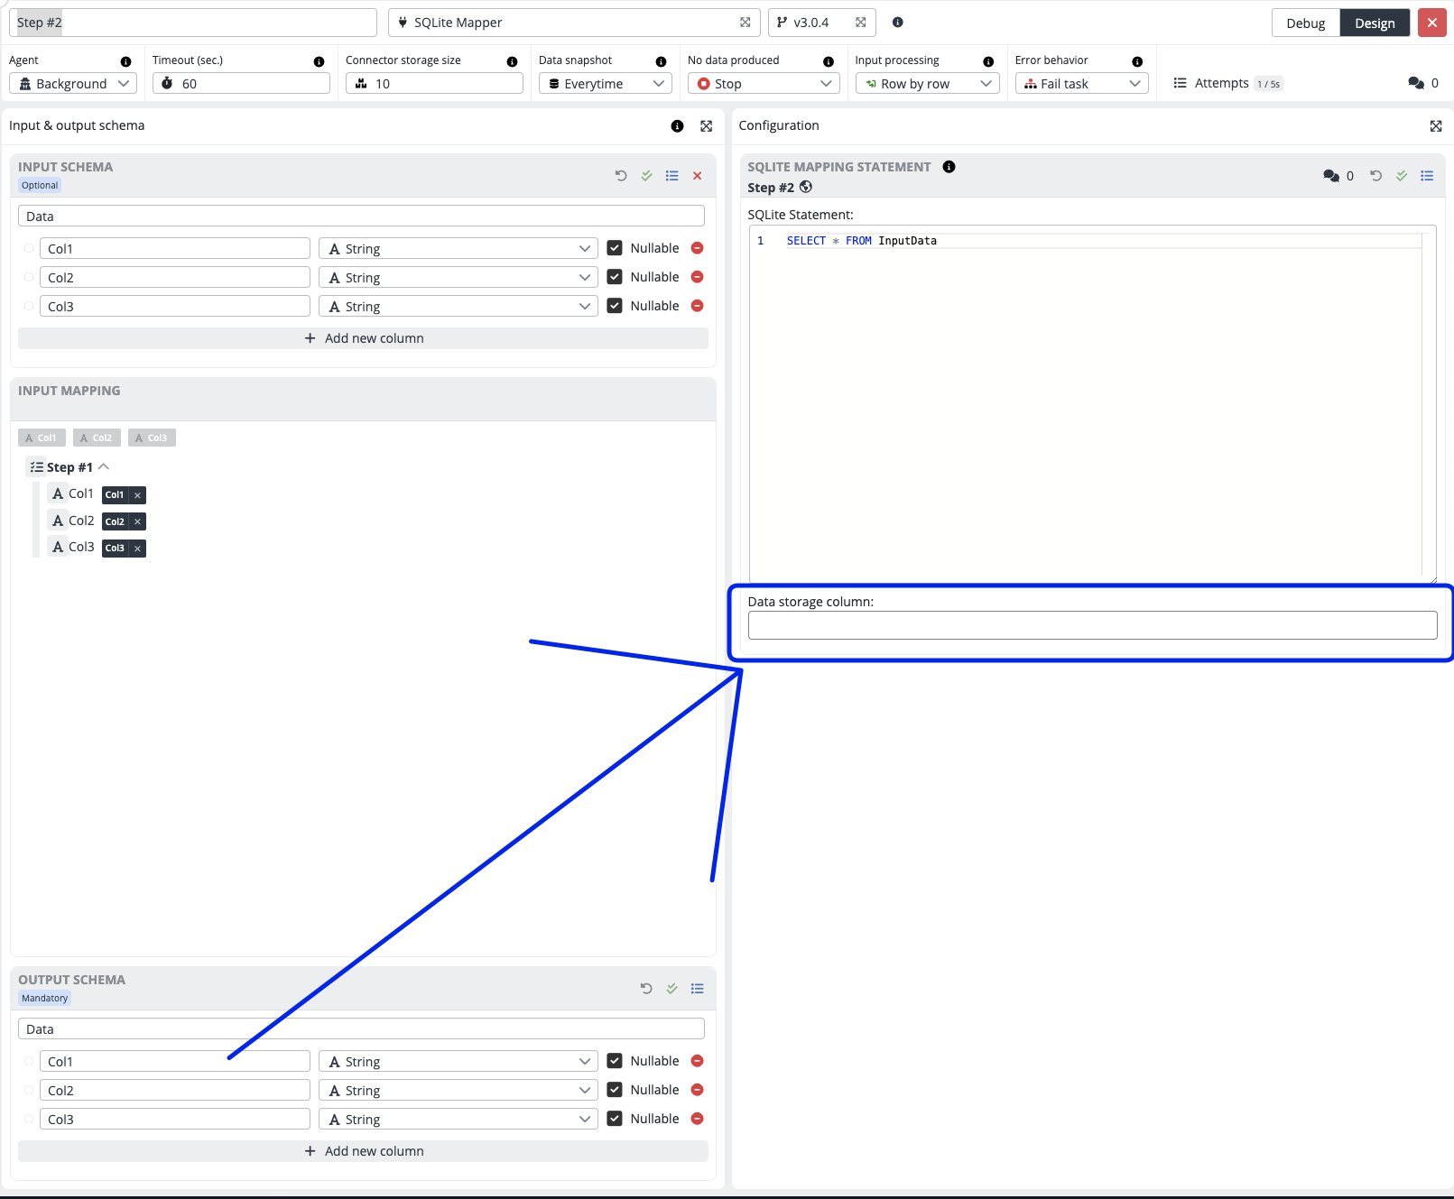
Task: Delete Col1 from the Output Schema
Action: tap(697, 1061)
